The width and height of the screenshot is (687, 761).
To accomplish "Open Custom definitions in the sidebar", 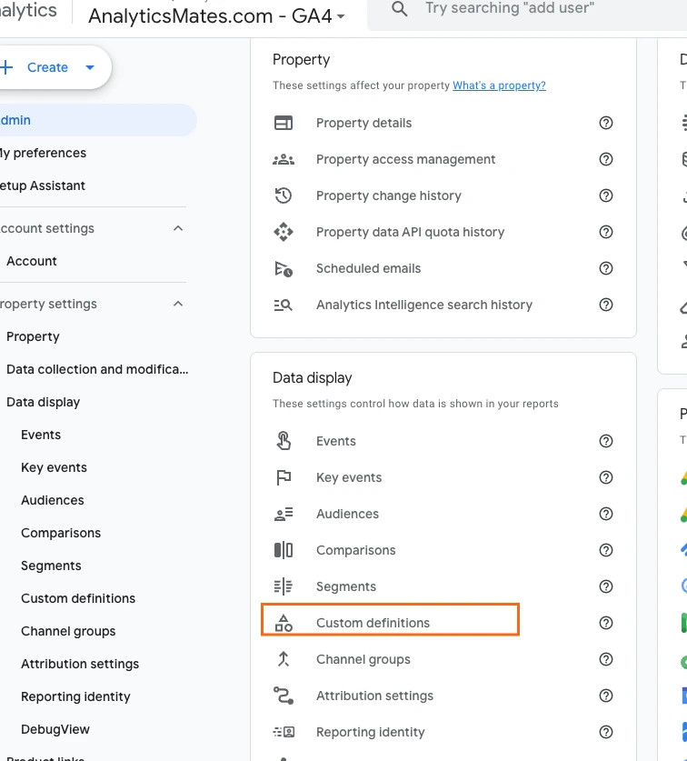I will click(x=78, y=598).
